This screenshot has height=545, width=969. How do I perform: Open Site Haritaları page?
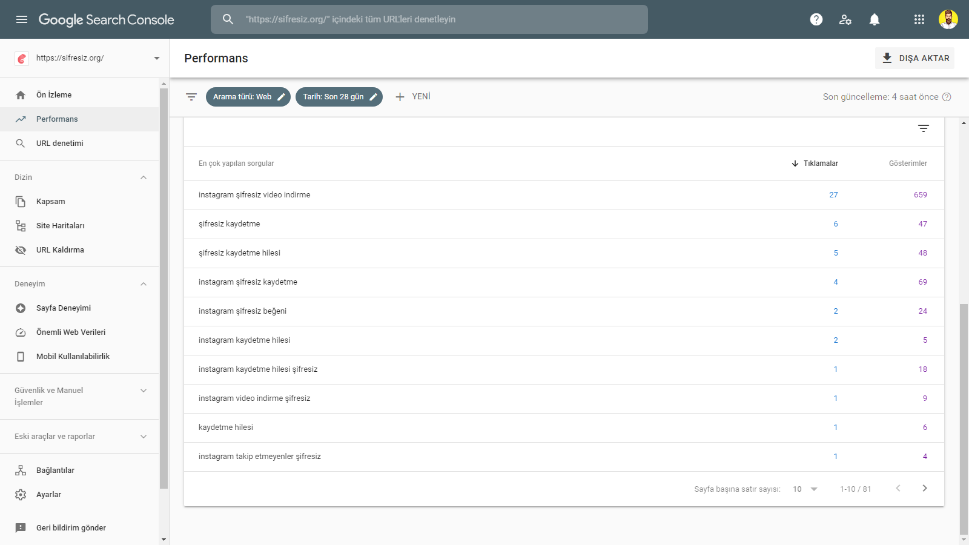79,226
